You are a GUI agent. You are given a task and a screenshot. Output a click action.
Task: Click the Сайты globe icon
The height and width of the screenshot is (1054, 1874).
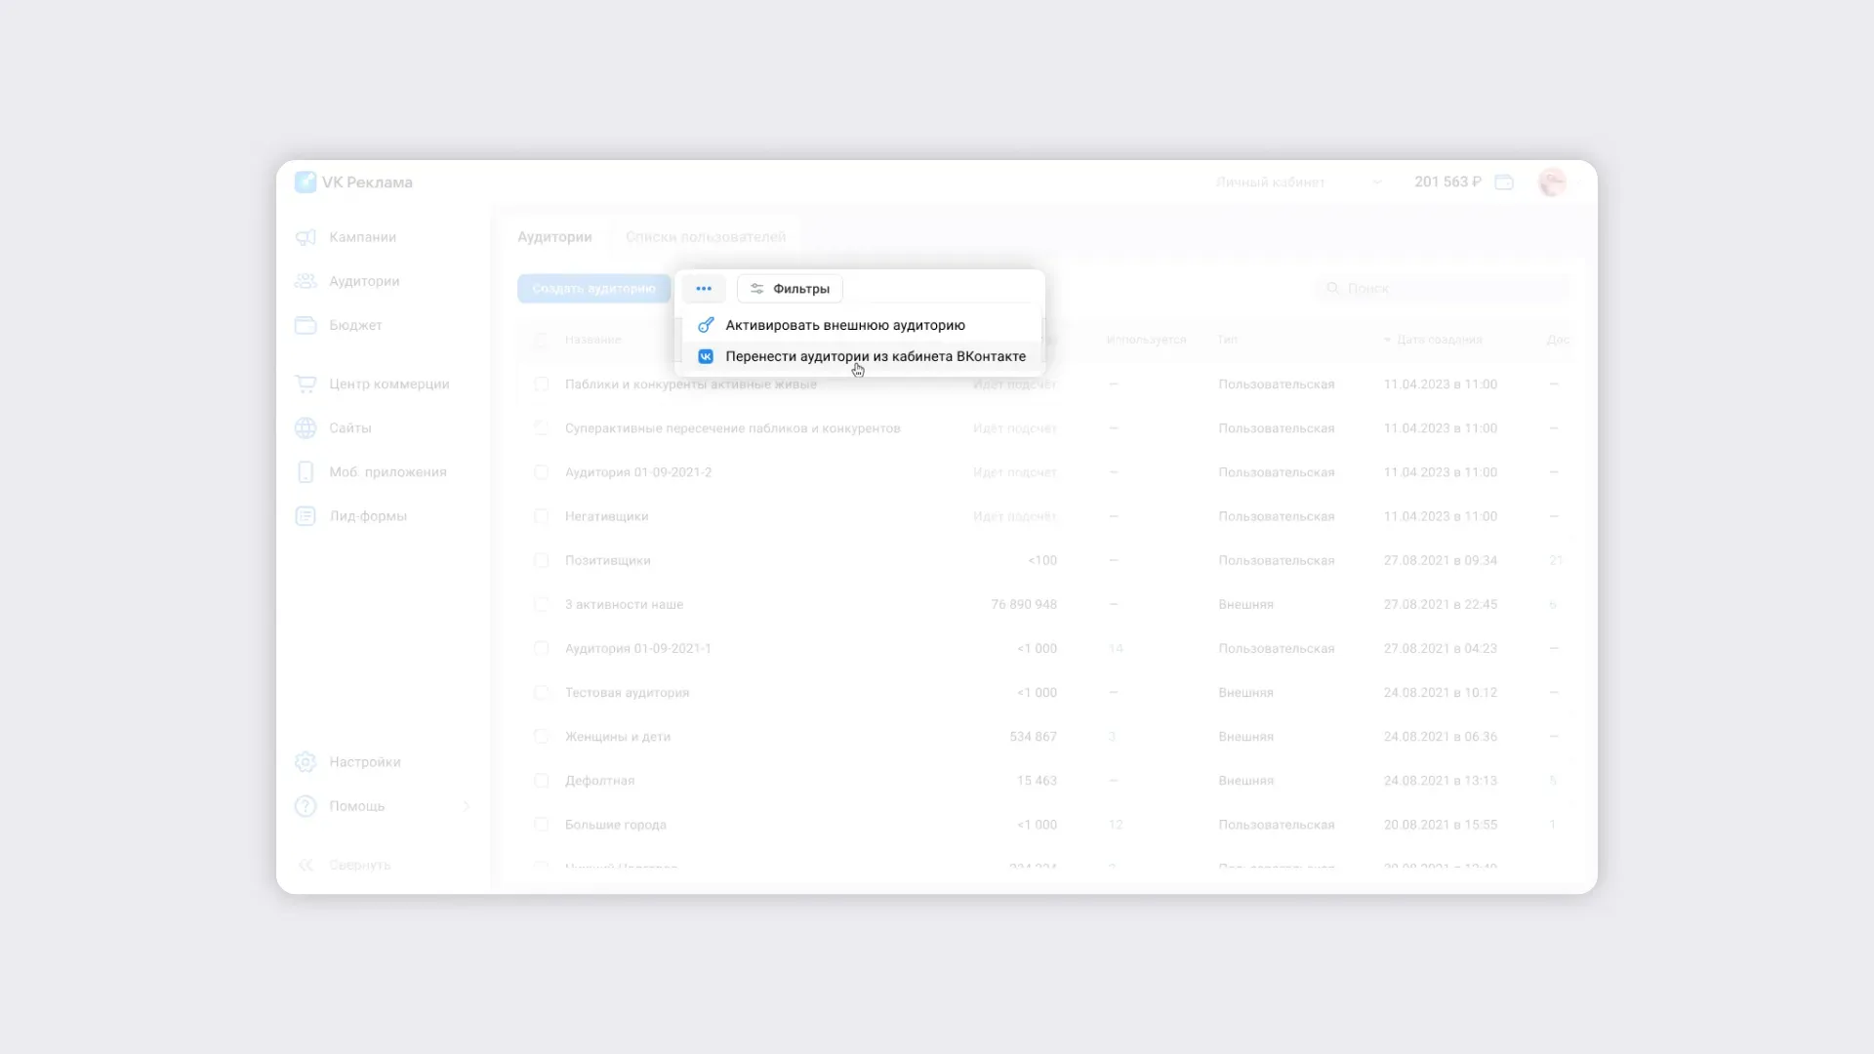tap(306, 427)
